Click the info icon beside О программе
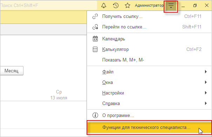Viewport: 212px width, 137px height. (95, 115)
